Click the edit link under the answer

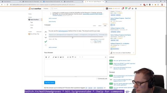[x=53, y=39]
